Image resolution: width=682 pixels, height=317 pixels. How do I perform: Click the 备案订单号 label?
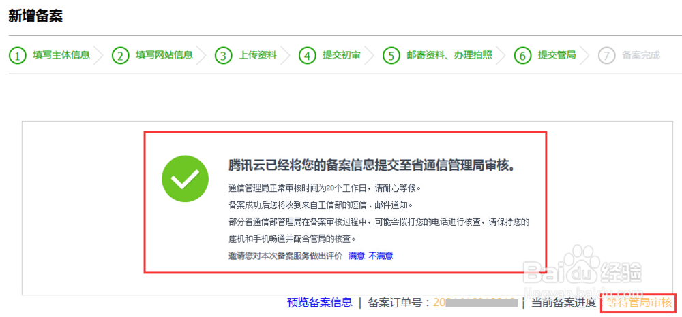pyautogui.click(x=400, y=303)
